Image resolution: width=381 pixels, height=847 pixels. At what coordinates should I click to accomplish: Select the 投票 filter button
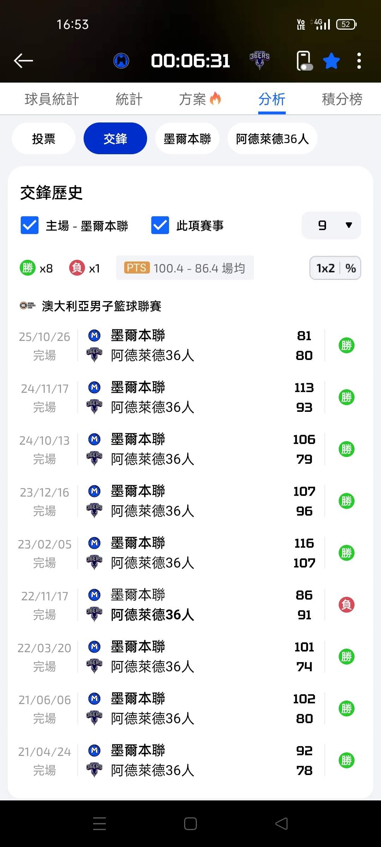[x=44, y=139]
